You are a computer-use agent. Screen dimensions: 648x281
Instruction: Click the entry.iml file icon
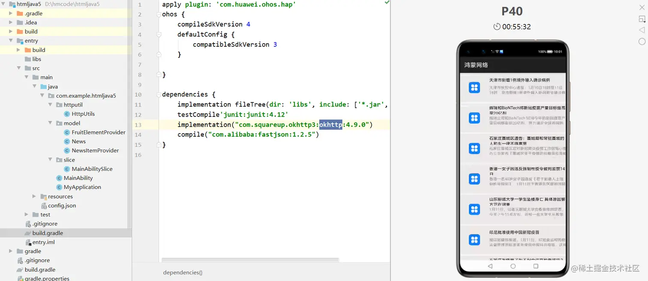28,242
